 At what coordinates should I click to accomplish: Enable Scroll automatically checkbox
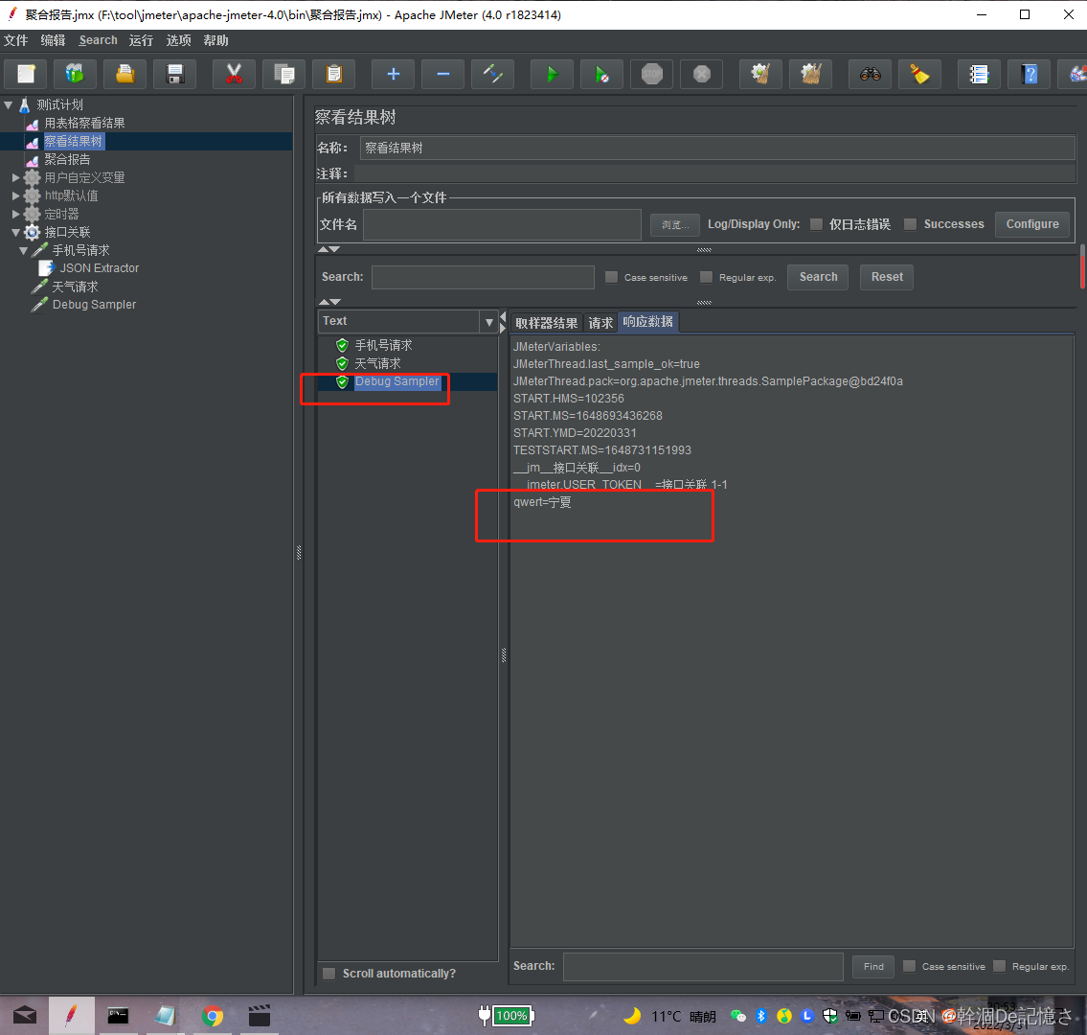(x=329, y=974)
